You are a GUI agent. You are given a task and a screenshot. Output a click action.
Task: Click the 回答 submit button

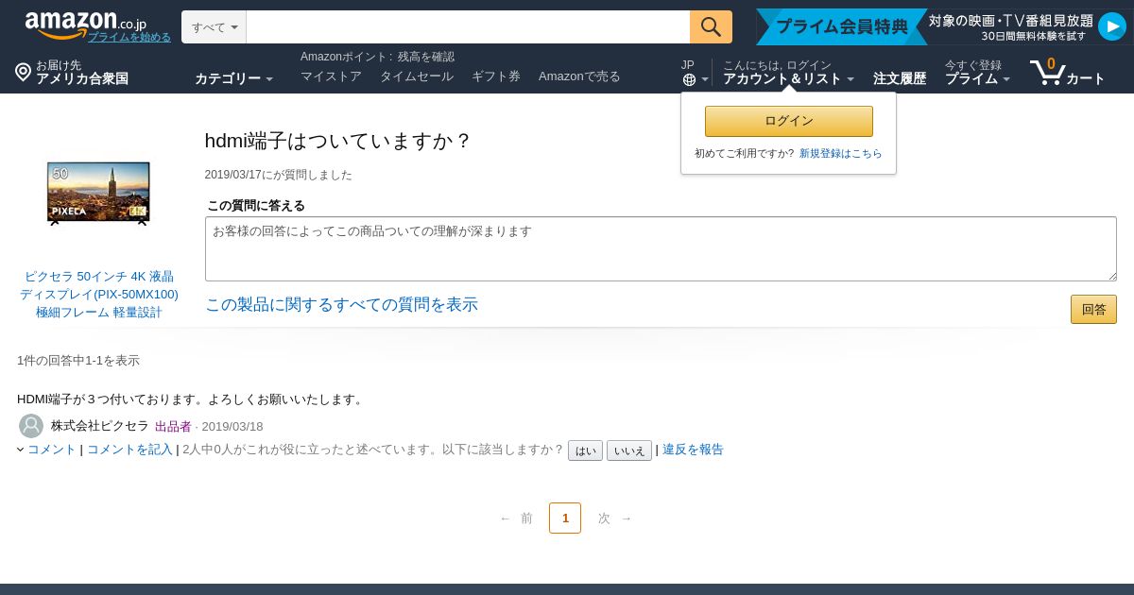pyautogui.click(x=1093, y=309)
